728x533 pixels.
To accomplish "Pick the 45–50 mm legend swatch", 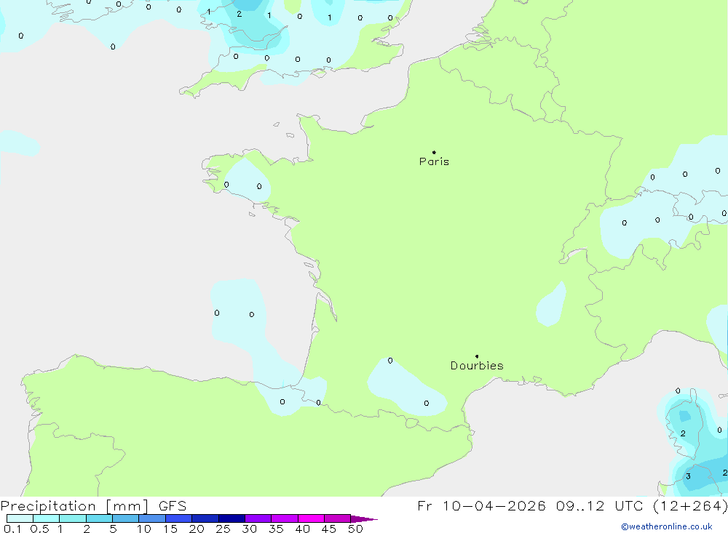I will [338, 518].
